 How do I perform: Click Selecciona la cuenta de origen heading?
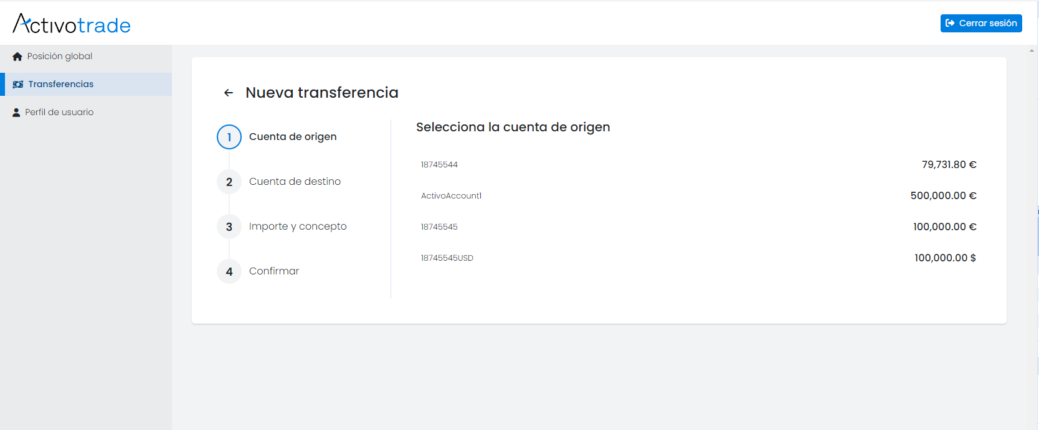[x=513, y=127]
